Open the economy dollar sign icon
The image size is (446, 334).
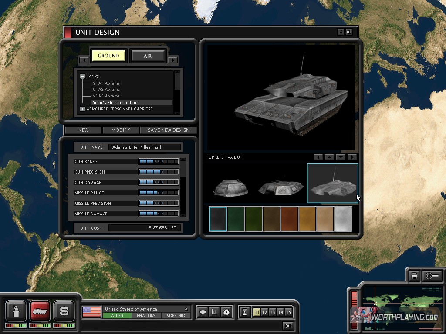tap(64, 311)
